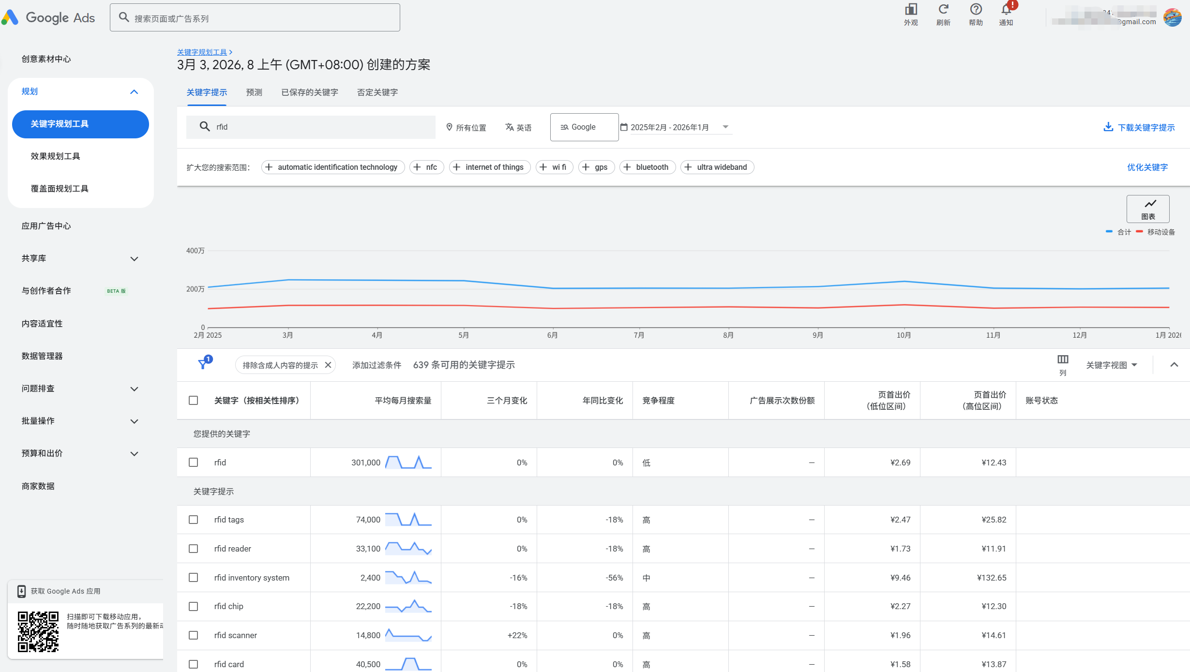Add bluetooth to the search scope
Screen dimensions: 1190x672
[x=648, y=167]
